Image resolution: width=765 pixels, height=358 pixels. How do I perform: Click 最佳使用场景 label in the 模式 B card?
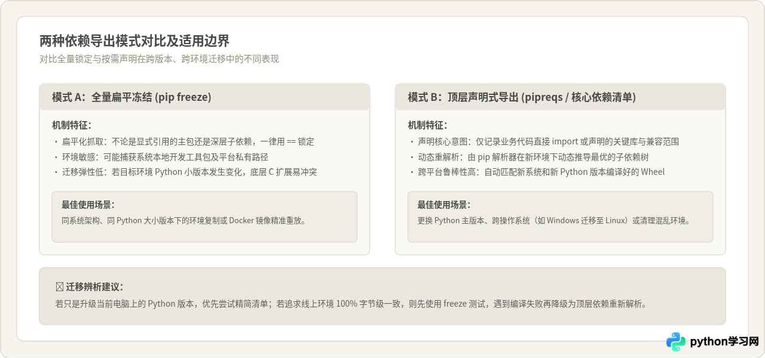(x=444, y=205)
